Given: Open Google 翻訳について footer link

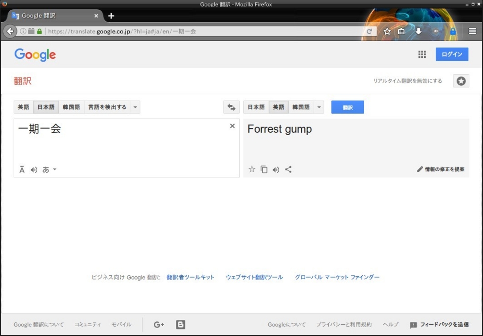Looking at the screenshot, I should pyautogui.click(x=39, y=324).
